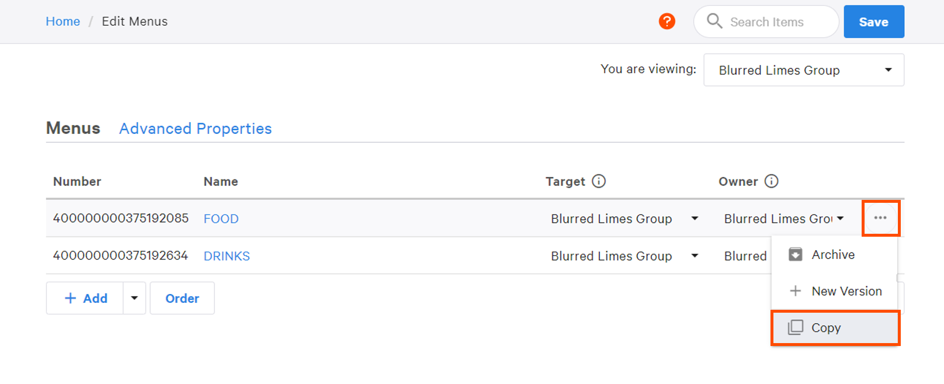The width and height of the screenshot is (944, 384).
Task: Expand the FOOD row Owner dropdown
Action: (840, 219)
